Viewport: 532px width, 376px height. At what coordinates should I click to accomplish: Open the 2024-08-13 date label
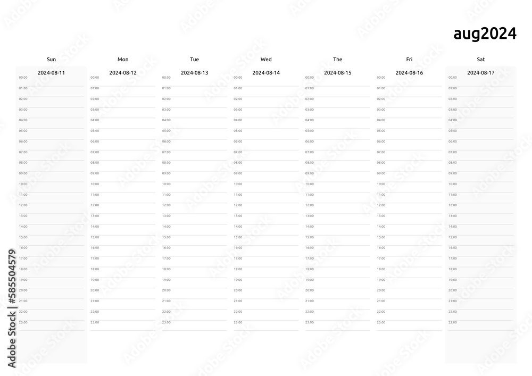click(x=194, y=72)
